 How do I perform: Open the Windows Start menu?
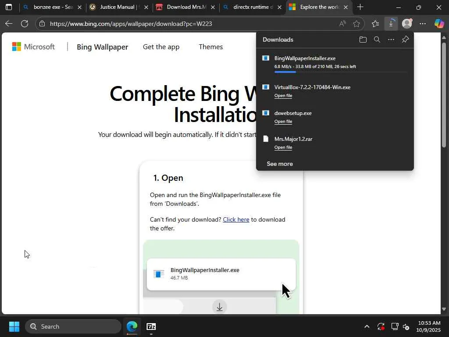[14, 326]
